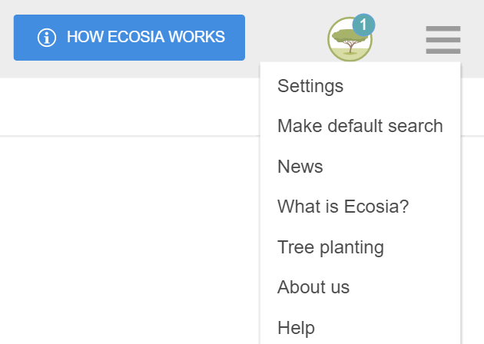Select Make default search menu entry
The height and width of the screenshot is (344, 484).
point(360,126)
